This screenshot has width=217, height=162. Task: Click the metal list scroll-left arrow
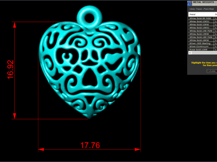[x=190, y=53]
